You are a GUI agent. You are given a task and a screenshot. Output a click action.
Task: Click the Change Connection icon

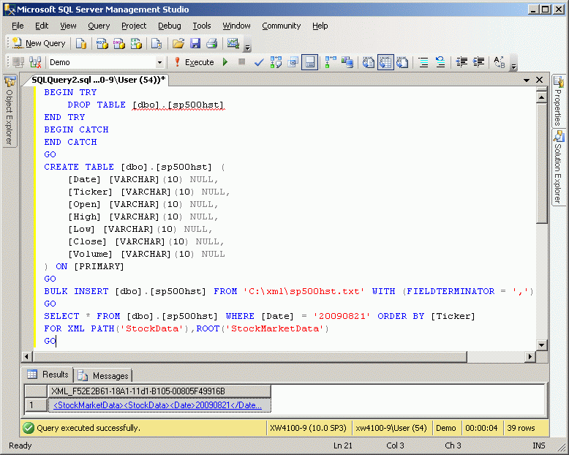coord(34,62)
